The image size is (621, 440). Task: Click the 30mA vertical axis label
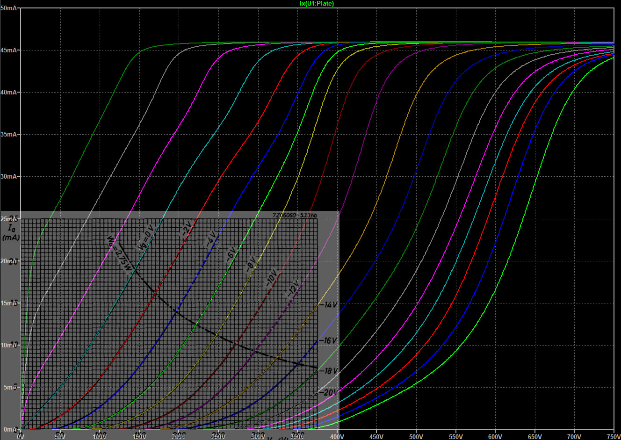pyautogui.click(x=8, y=176)
